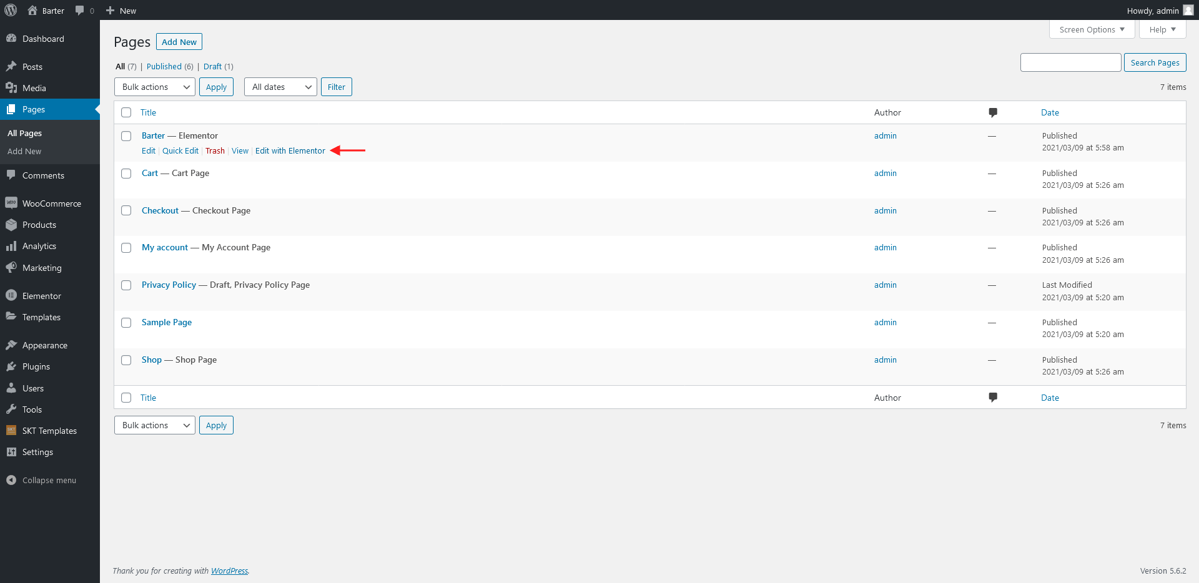This screenshot has width=1199, height=583.
Task: Show Draft pages filter
Action: click(x=212, y=66)
